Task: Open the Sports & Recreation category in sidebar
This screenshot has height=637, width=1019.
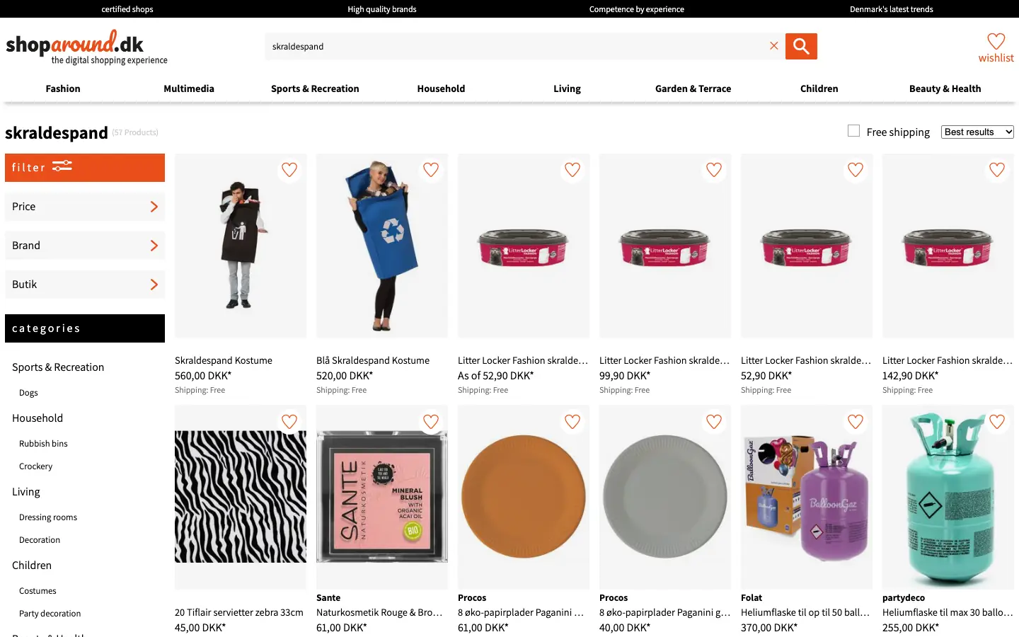Action: pos(58,367)
